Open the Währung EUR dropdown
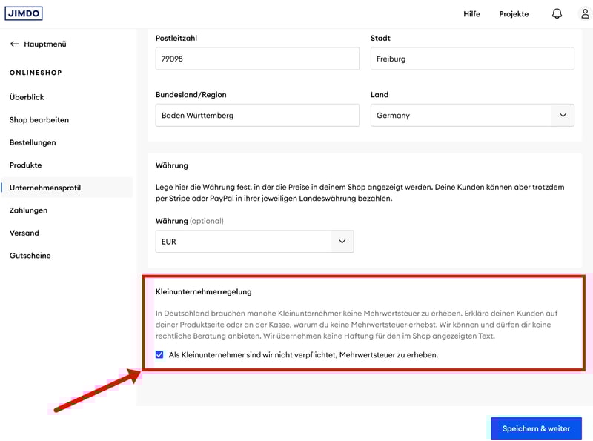 coord(342,242)
